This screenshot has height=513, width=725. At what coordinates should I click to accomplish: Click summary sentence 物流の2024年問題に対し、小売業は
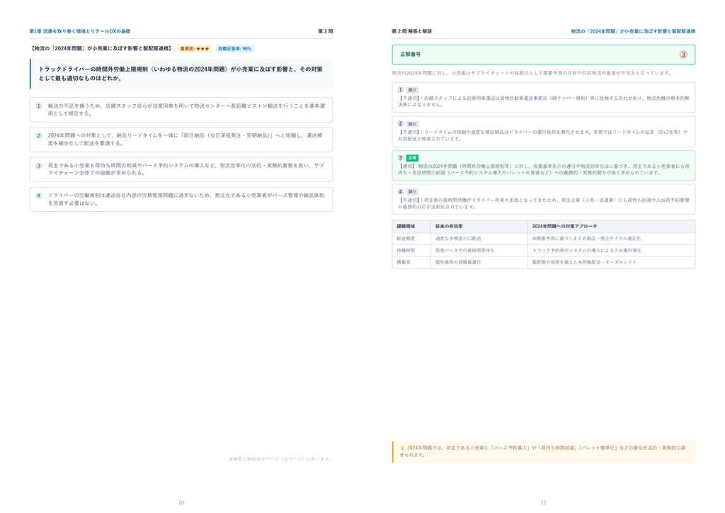tap(532, 73)
